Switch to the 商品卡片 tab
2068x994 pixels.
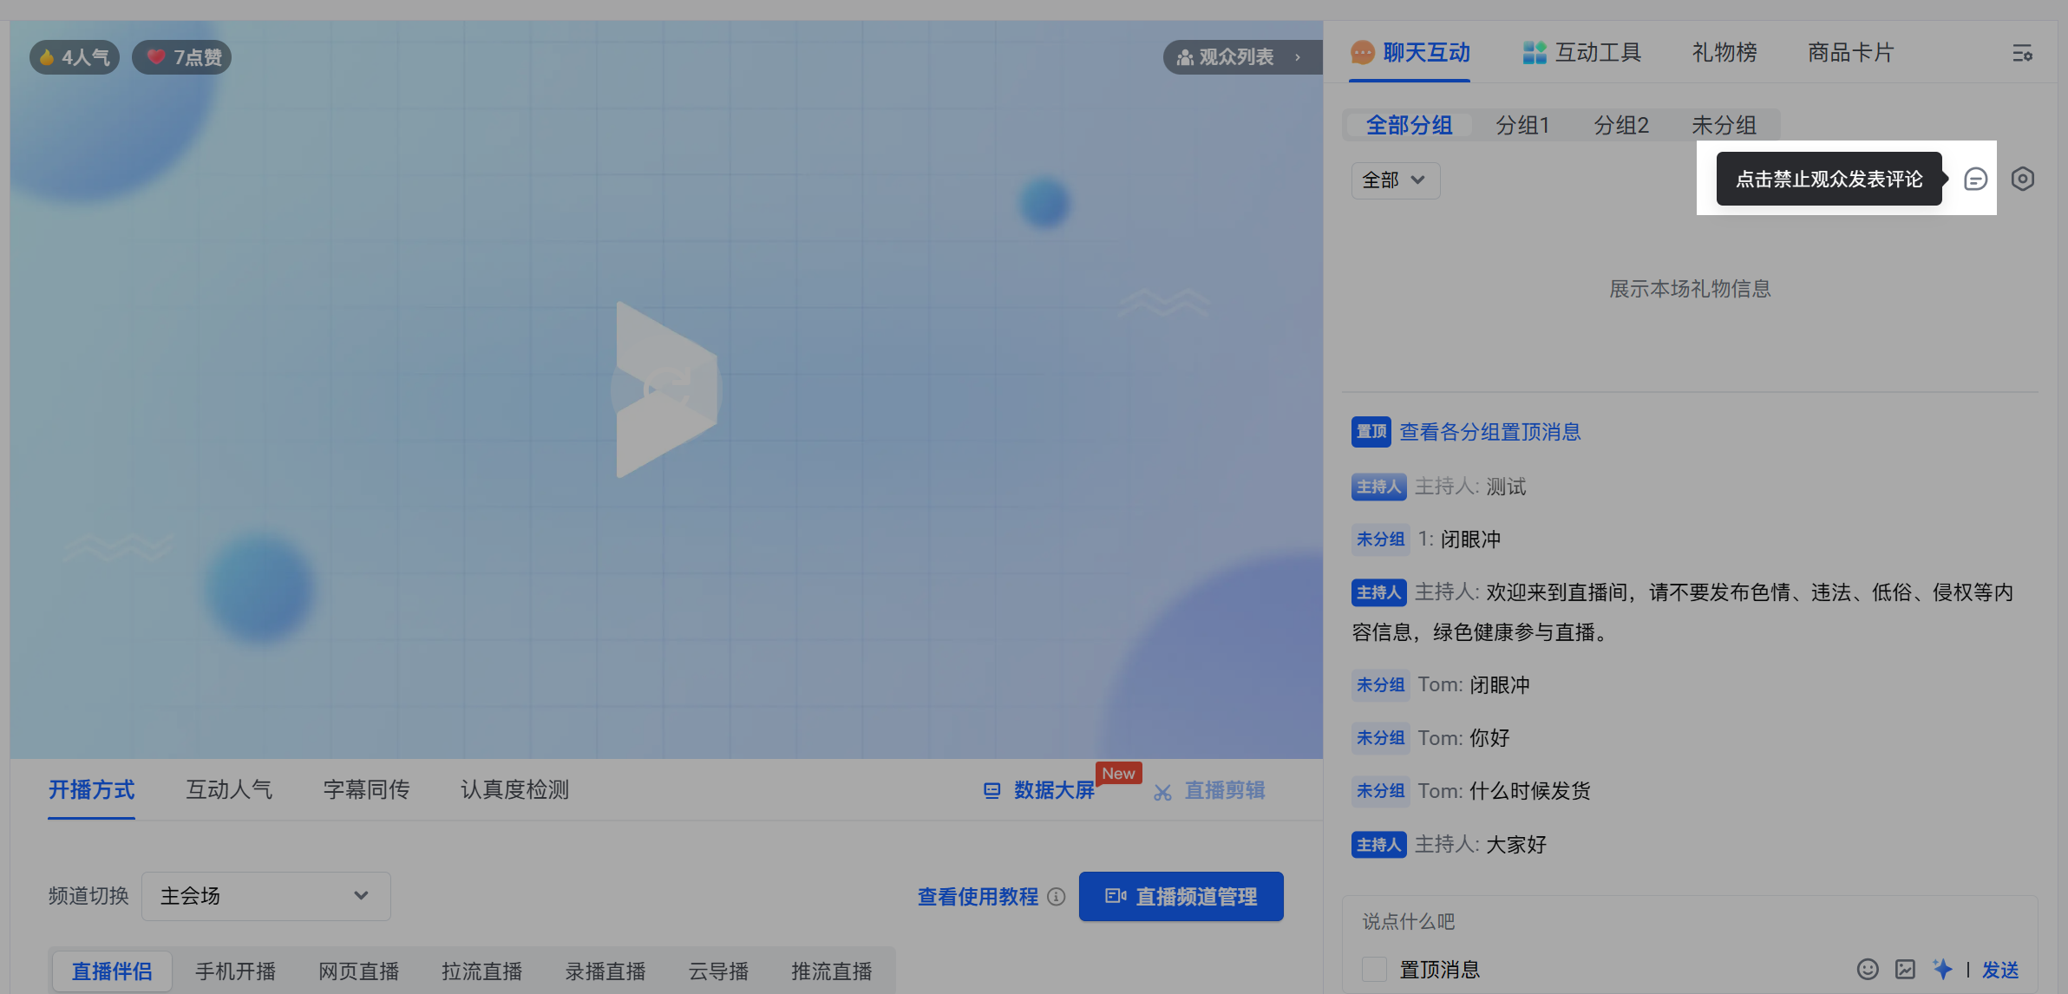point(1850,53)
